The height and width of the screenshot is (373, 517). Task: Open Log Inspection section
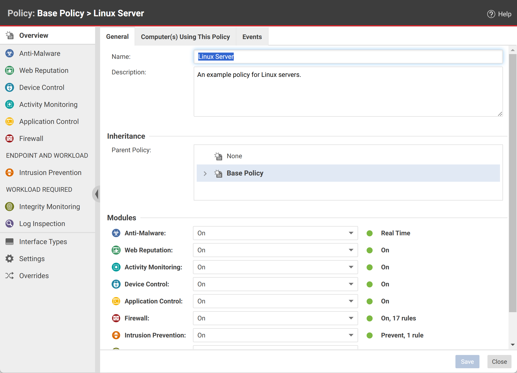tap(48, 224)
